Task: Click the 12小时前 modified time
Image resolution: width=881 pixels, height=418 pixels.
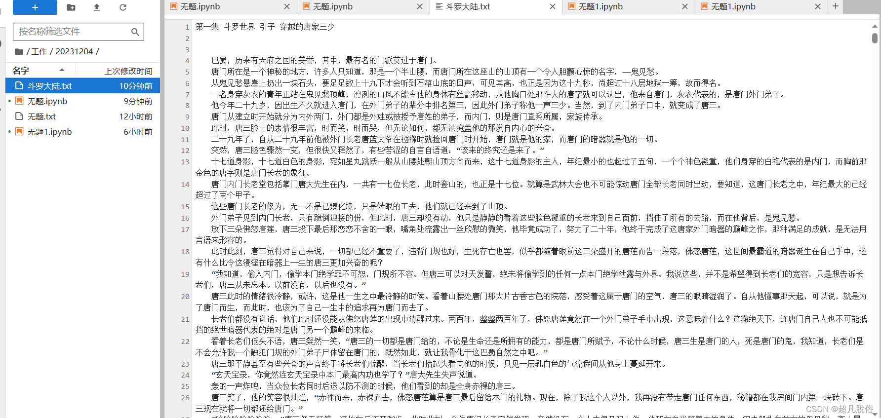Action: (x=136, y=116)
